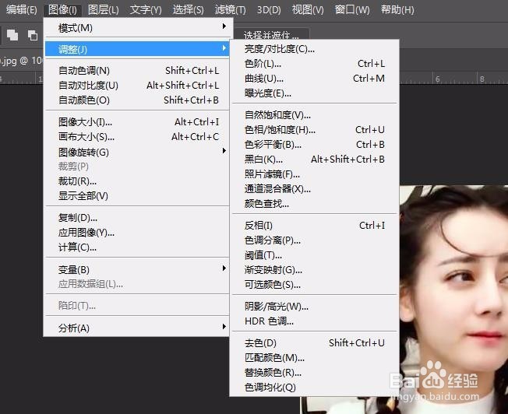Open 照片滤镜(F) adjustment
Viewport: 508px width, 414px height.
click(x=314, y=174)
